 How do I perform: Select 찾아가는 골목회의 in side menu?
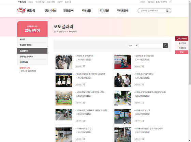tap(32, 57)
